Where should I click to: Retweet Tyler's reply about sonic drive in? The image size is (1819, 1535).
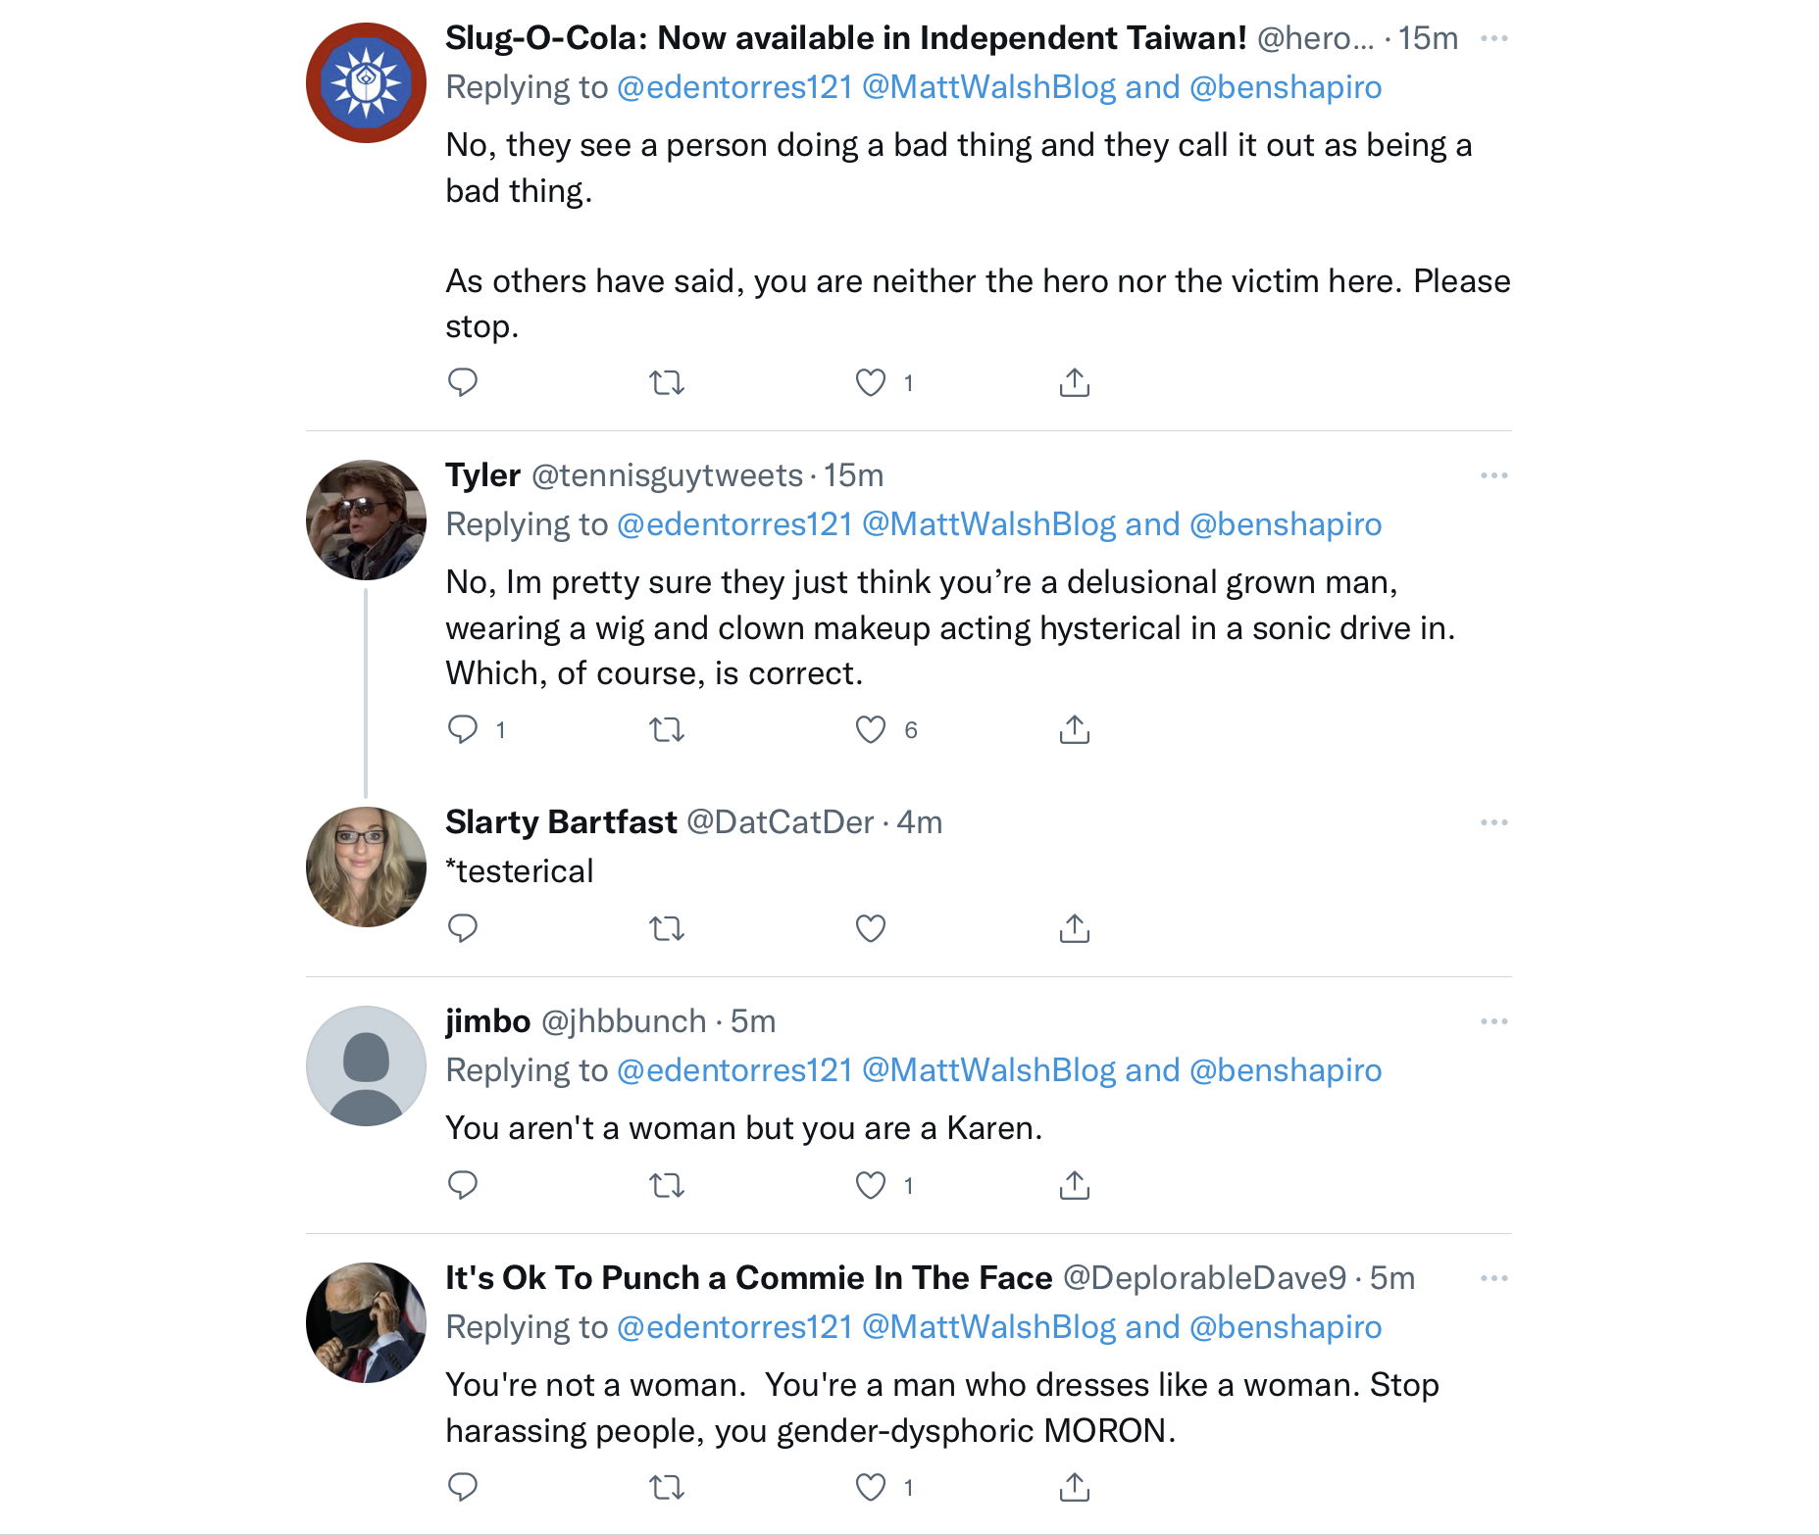pos(667,729)
